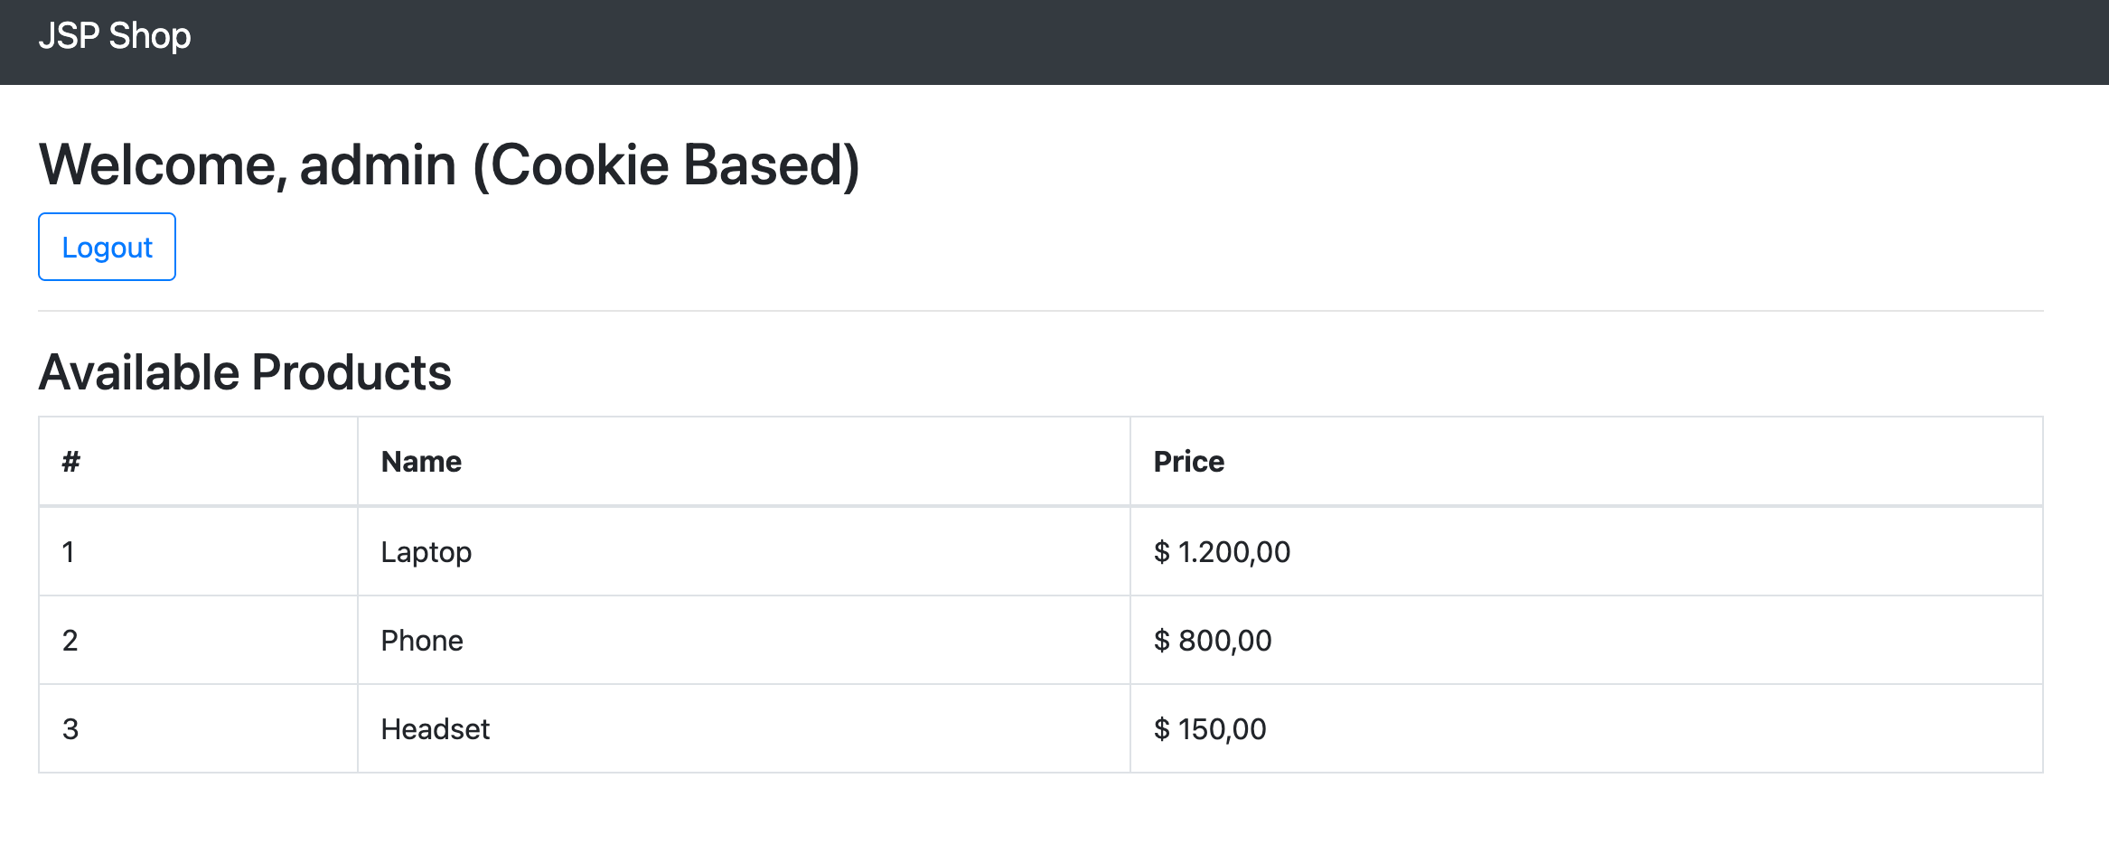This screenshot has height=844, width=2109.
Task: Click the horizontal divider below Logout
Action: coord(1040,311)
